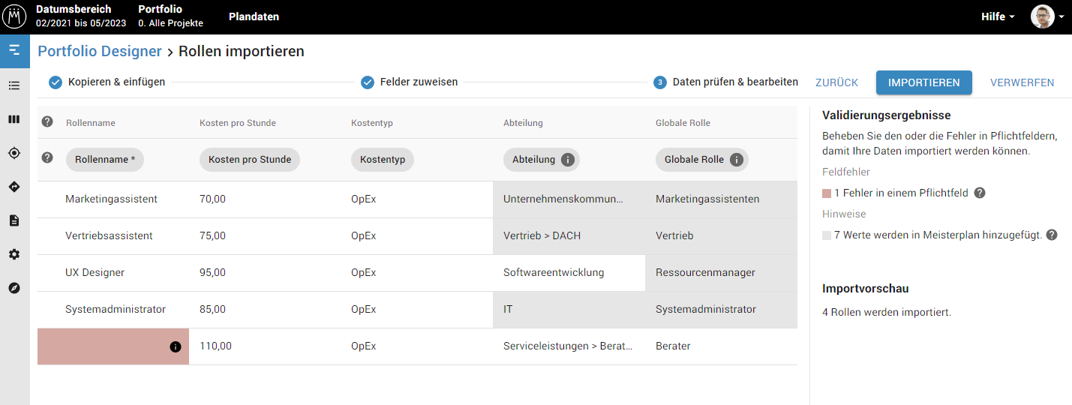Open the list view sidebar icon
Viewport: 1072px width, 405px height.
coord(14,85)
